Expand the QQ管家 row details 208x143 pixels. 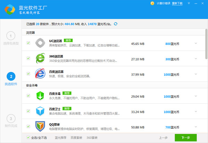point(196,127)
